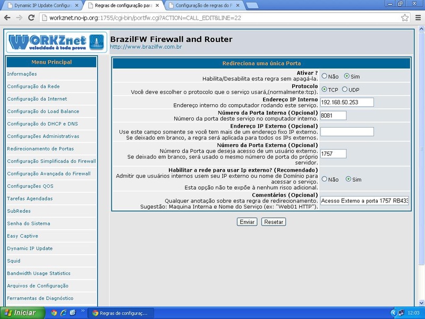The height and width of the screenshot is (319, 425).
Task: Open Senha do Sistema link
Action: point(29,223)
